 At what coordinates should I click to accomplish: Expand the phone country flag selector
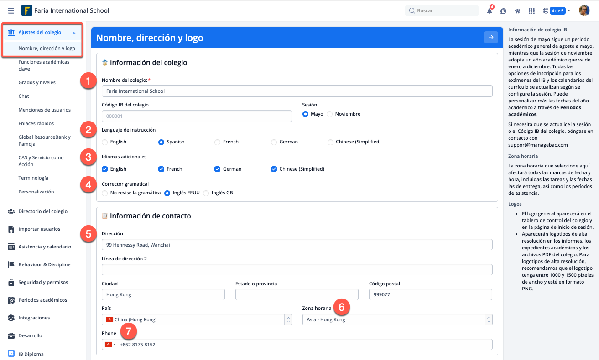tap(110, 345)
